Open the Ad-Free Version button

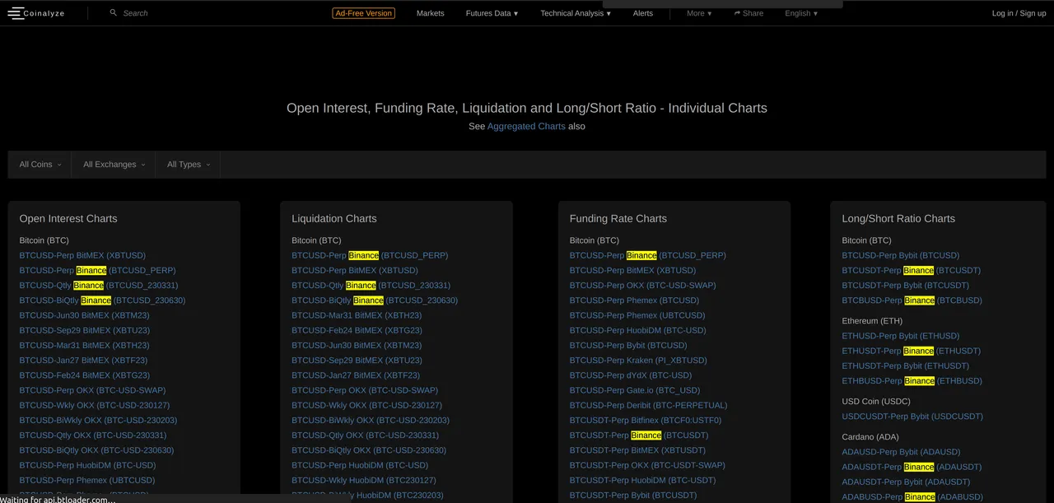[x=364, y=13]
